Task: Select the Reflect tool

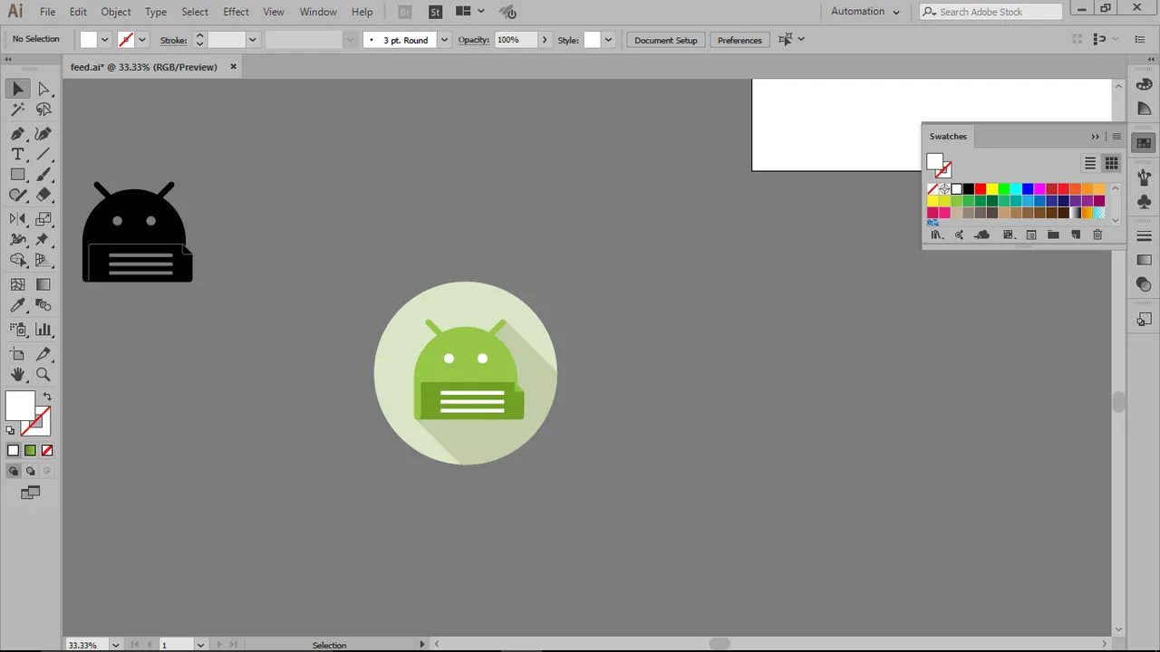Action: click(x=18, y=219)
